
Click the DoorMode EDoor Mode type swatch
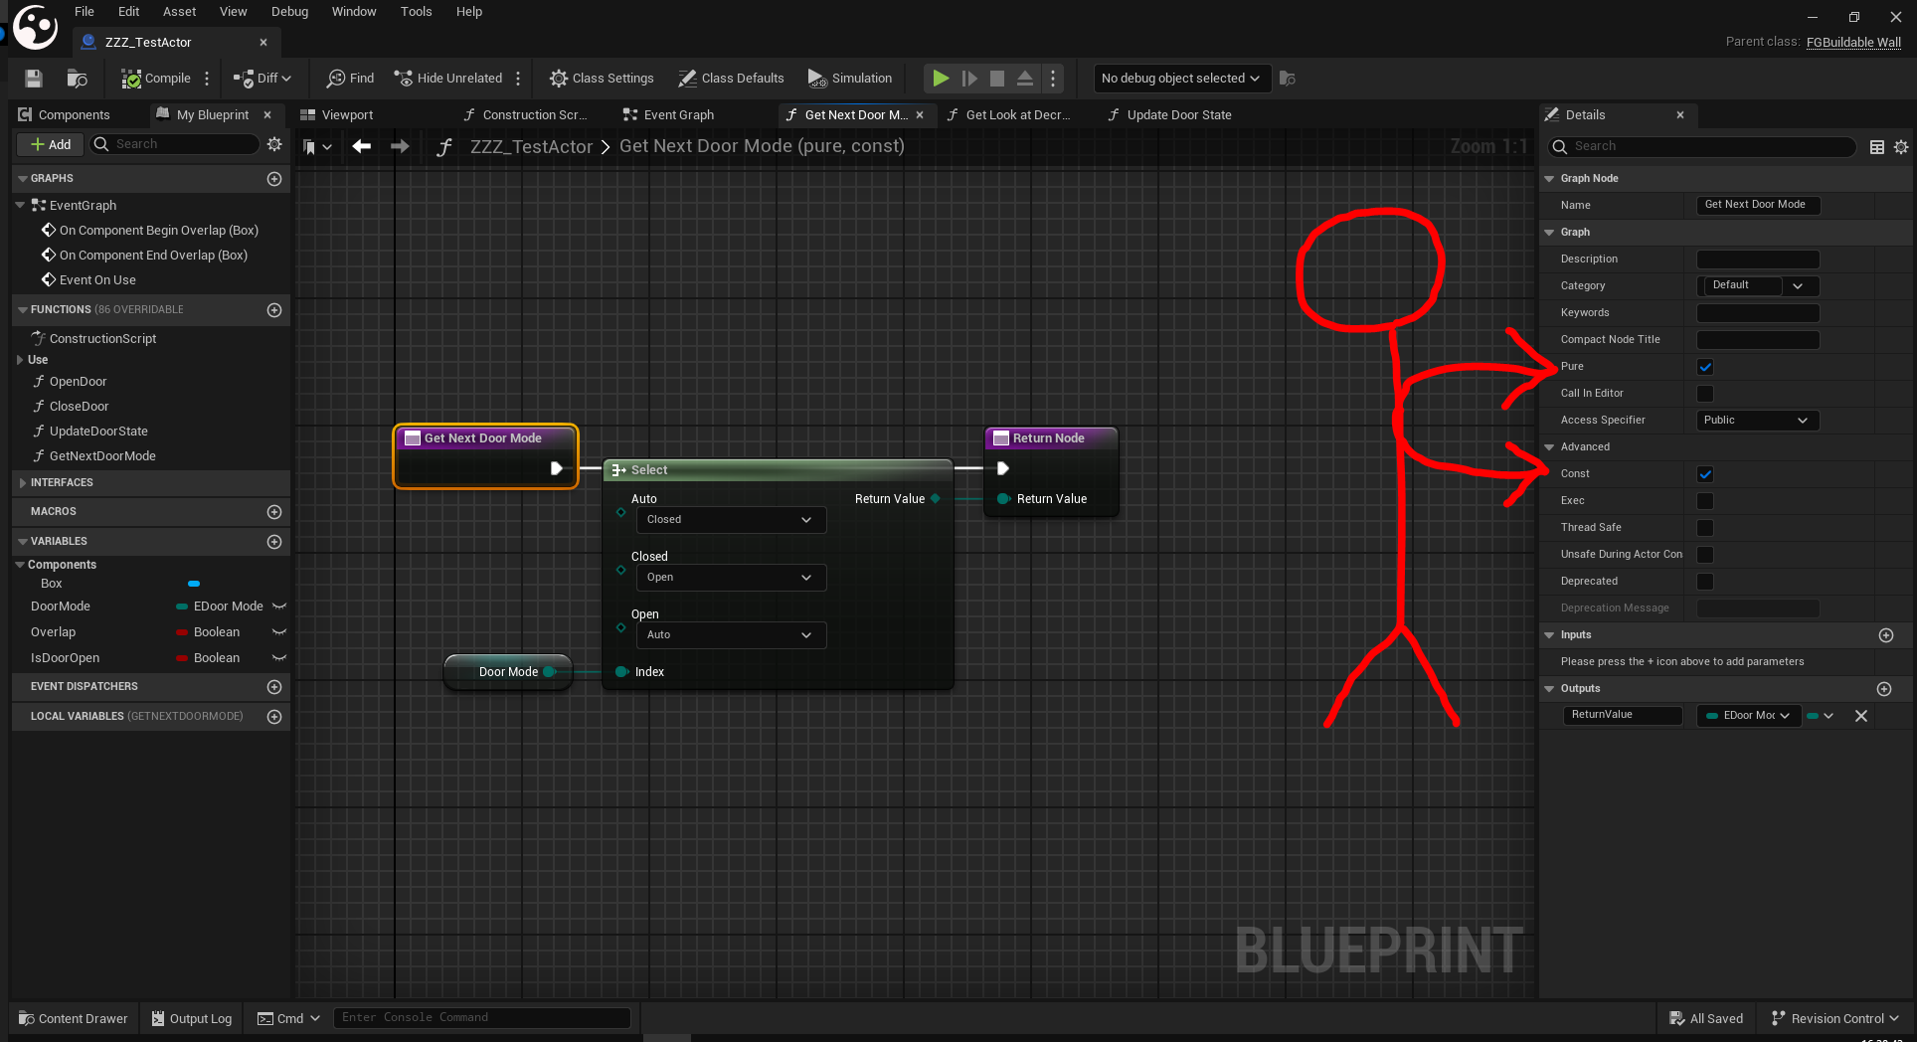182,607
